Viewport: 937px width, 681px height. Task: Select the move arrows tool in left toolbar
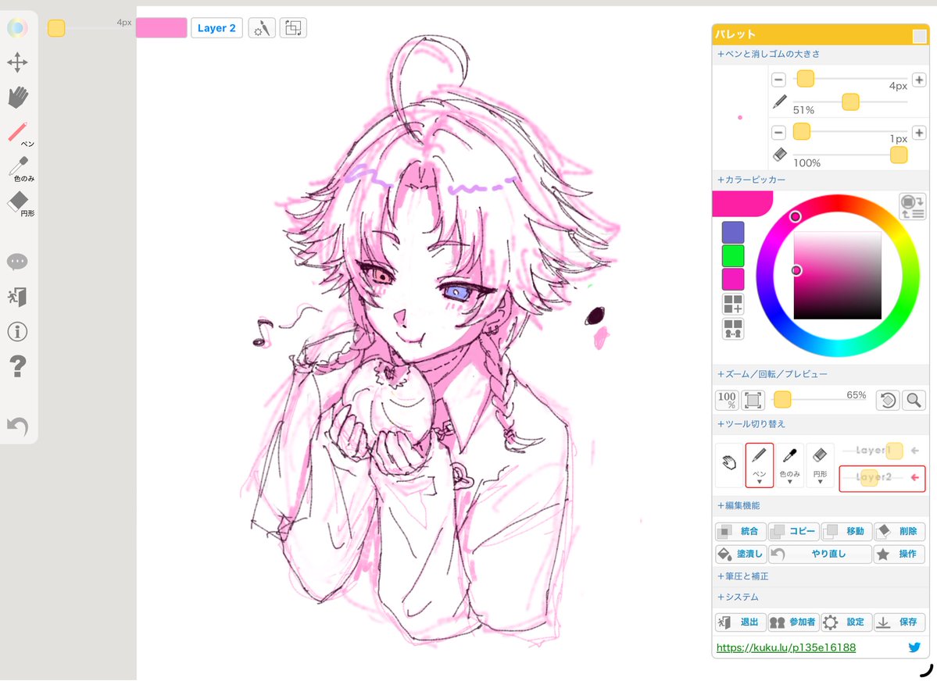[x=17, y=62]
